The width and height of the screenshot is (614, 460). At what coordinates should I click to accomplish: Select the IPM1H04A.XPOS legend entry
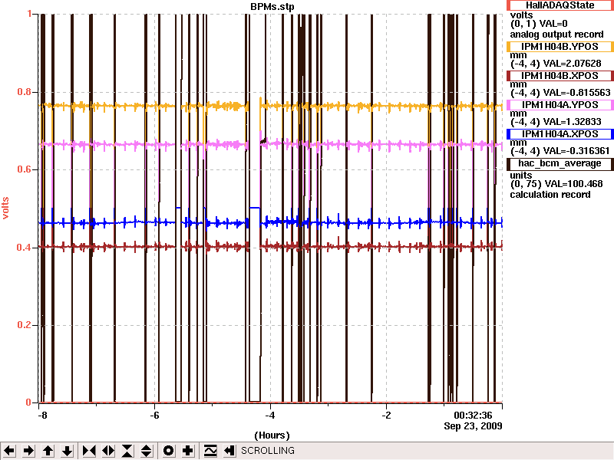[x=560, y=133]
